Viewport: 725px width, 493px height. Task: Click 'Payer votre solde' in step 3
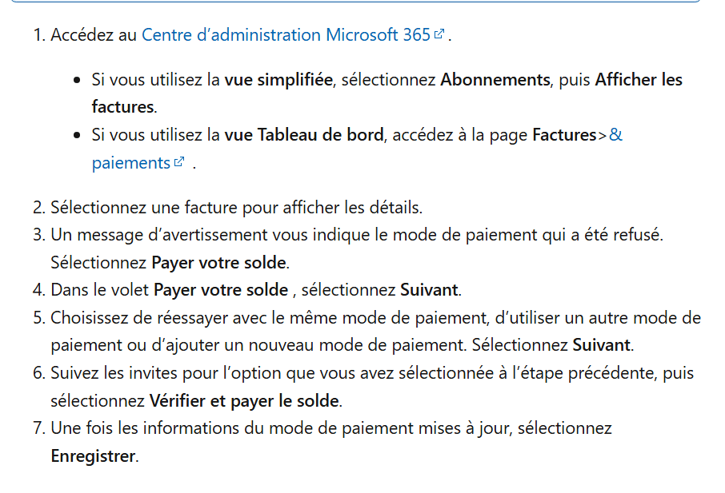click(218, 263)
